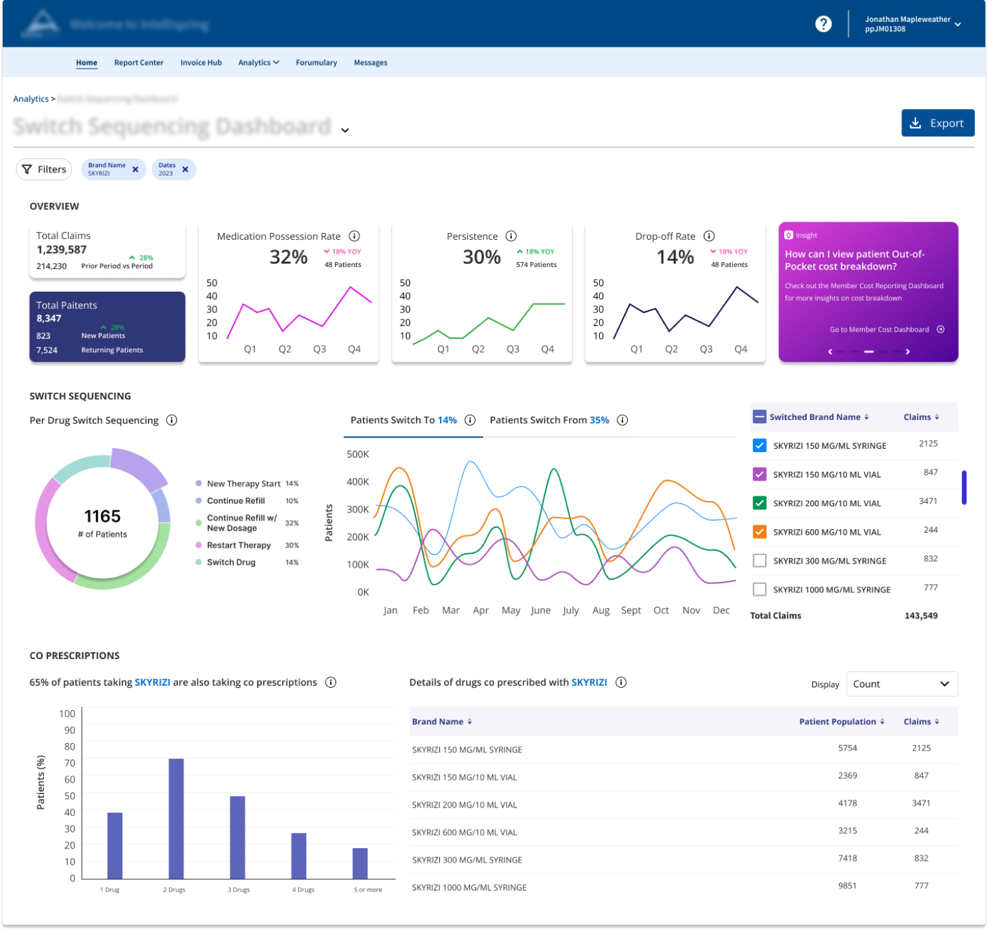The width and height of the screenshot is (988, 930).
Task: Click the Switch Drug legend dot
Action: [x=198, y=563]
